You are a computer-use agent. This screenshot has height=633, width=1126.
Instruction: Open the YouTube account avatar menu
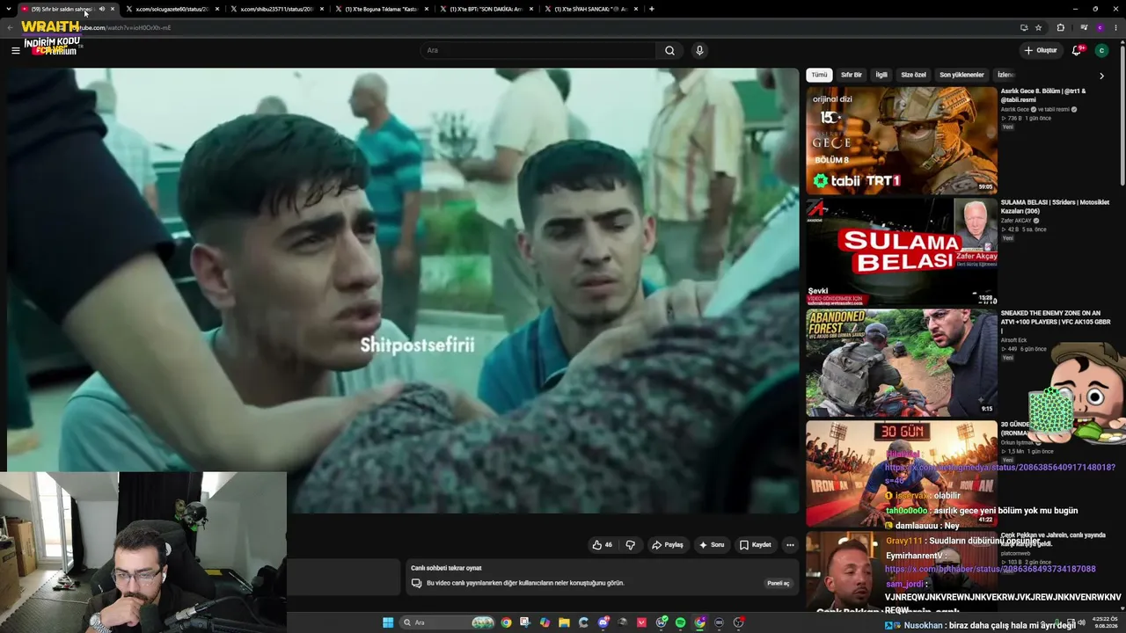click(x=1101, y=50)
